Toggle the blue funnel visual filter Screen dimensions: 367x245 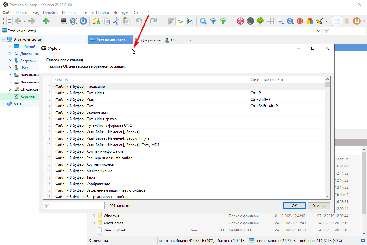(213, 21)
